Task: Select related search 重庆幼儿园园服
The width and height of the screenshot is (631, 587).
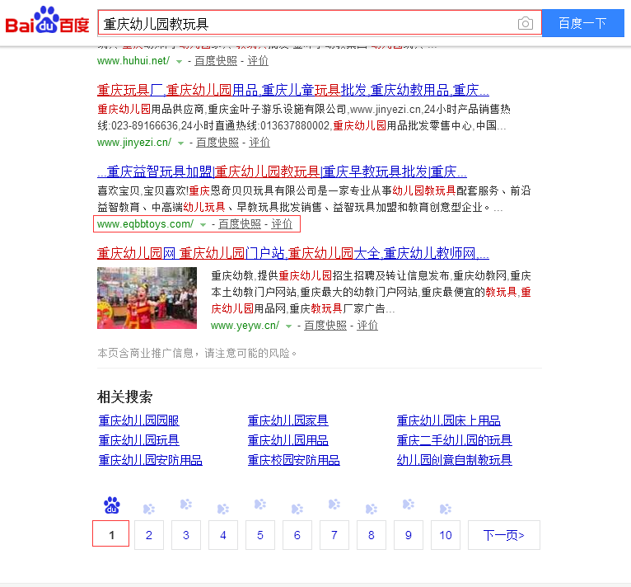Action: point(139,420)
